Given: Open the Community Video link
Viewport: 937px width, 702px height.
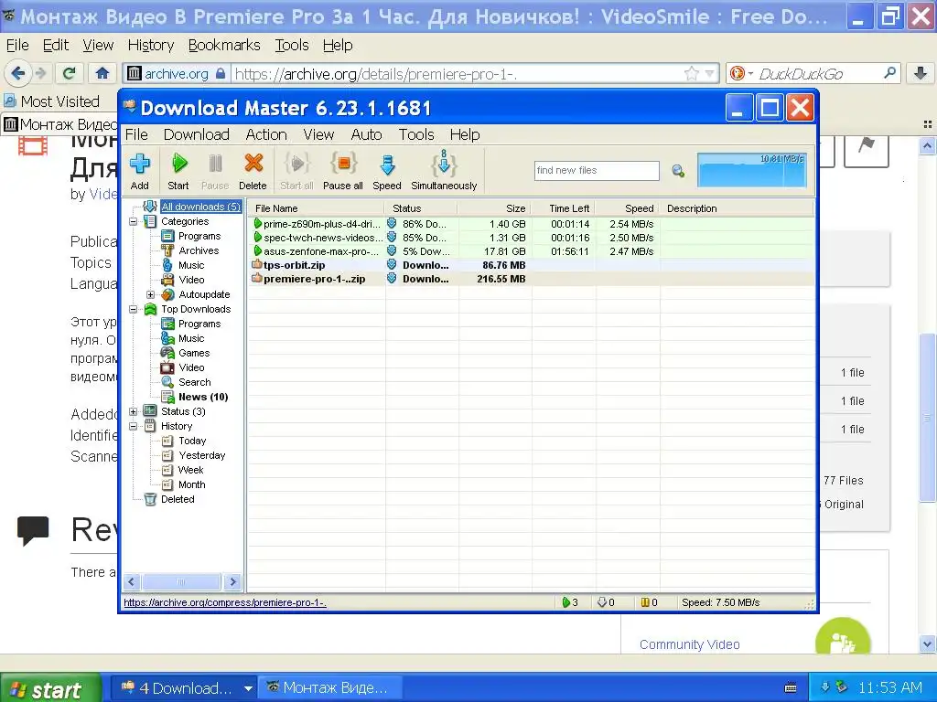Looking at the screenshot, I should click(690, 644).
